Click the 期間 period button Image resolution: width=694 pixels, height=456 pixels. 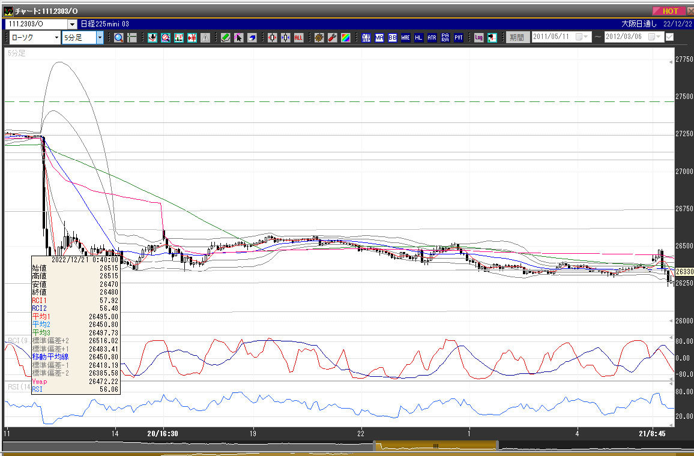tap(517, 38)
